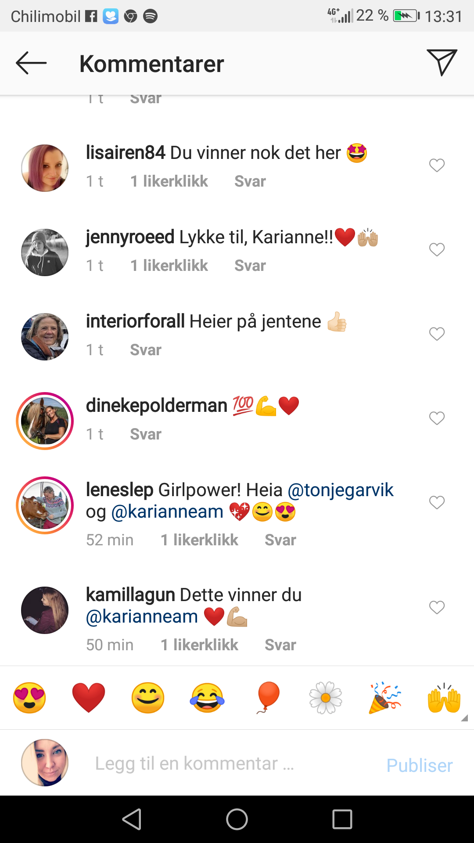Insert red heart emoji from quick bar
The image size is (474, 843).
coord(89,698)
